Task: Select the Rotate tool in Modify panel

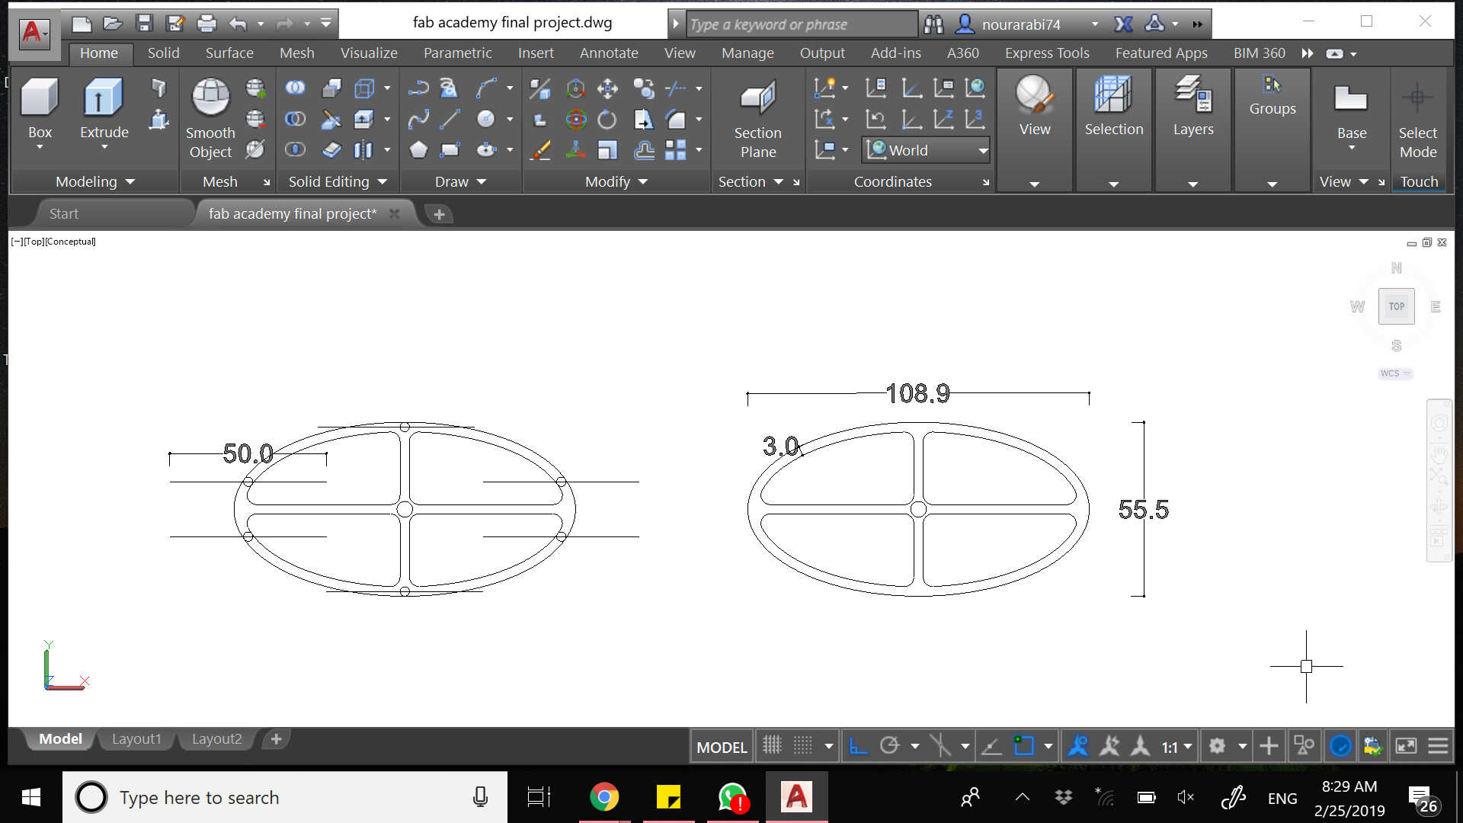Action: (607, 120)
